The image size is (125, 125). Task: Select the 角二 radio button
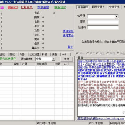click(x=91, y=53)
